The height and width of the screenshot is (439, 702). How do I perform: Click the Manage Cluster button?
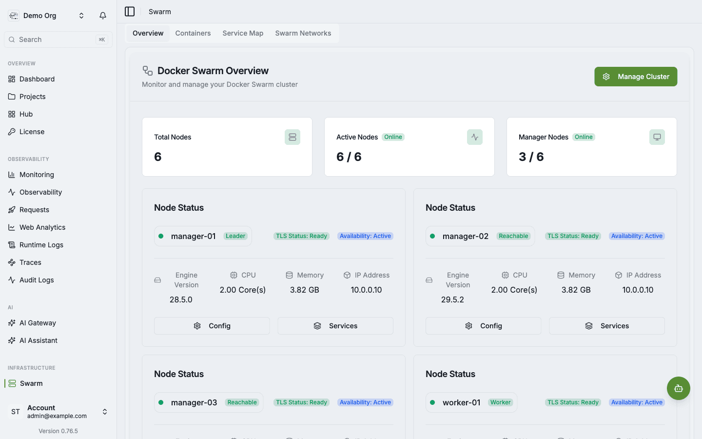click(x=636, y=77)
